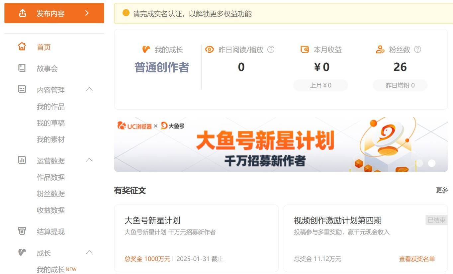The width and height of the screenshot is (453, 274).
Task: Click the book icon beside 故事会
Action: [22, 68]
